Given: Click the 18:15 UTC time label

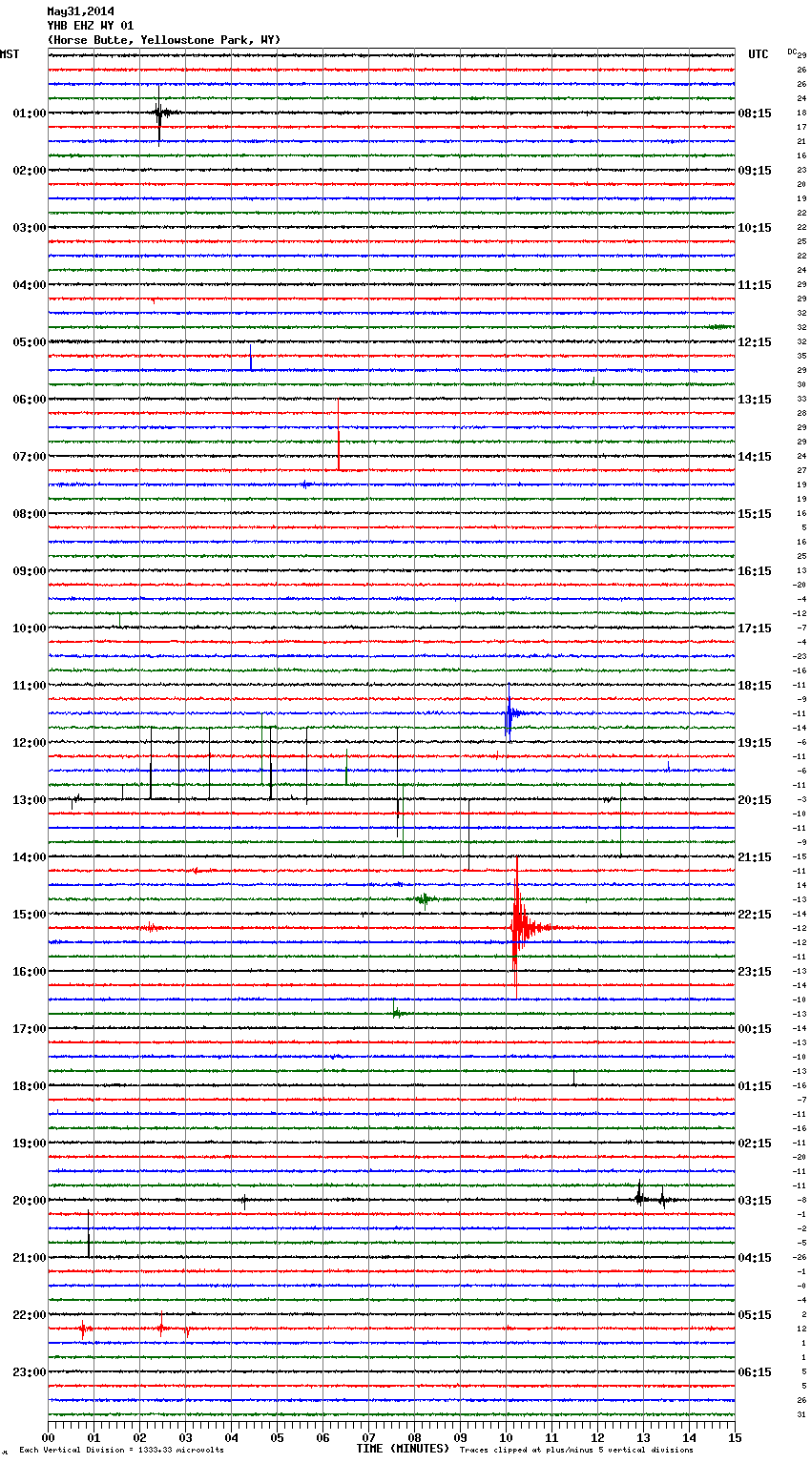Looking at the screenshot, I should [x=755, y=686].
